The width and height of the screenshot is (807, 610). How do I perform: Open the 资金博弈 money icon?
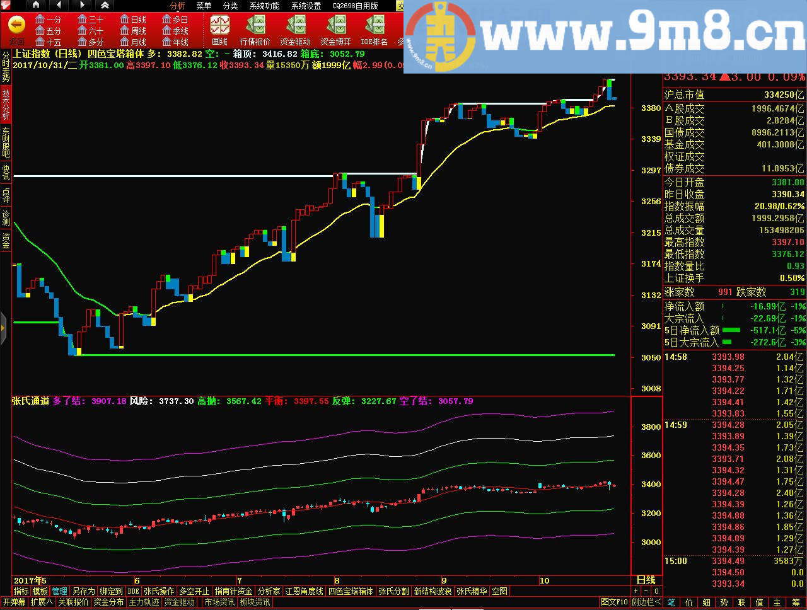tap(335, 30)
